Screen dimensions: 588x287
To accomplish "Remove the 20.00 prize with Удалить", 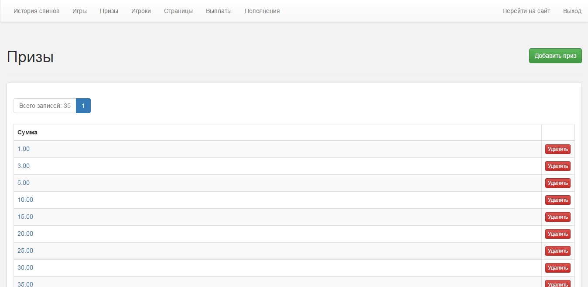I will tap(557, 234).
